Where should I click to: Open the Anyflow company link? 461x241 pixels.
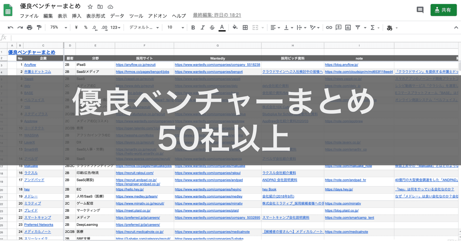(x=30, y=64)
